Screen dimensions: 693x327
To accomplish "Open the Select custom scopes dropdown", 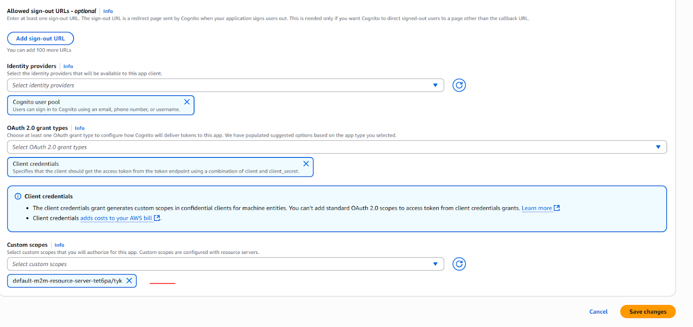I will [x=225, y=264].
